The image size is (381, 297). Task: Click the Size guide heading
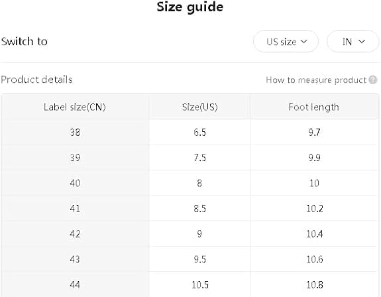tap(190, 7)
